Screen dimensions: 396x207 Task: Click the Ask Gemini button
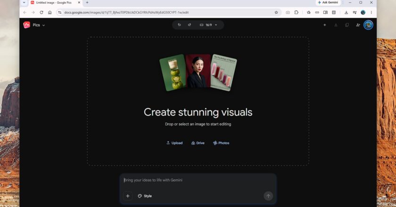click(x=328, y=2)
